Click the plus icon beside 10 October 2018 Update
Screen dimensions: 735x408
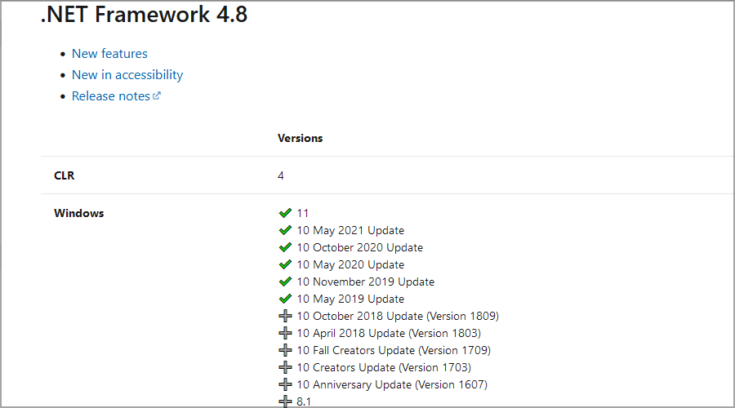pyautogui.click(x=285, y=316)
